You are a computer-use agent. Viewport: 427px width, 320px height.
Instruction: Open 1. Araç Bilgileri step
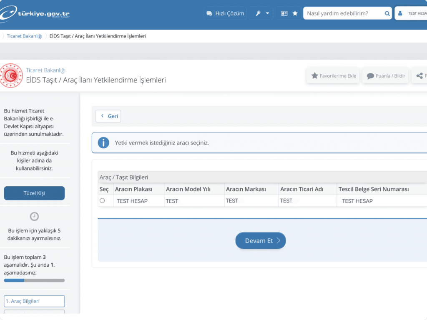point(34,301)
